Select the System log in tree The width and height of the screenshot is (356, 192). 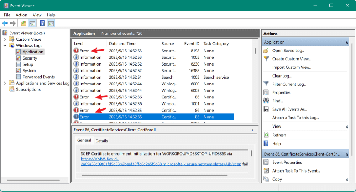tap(29, 71)
